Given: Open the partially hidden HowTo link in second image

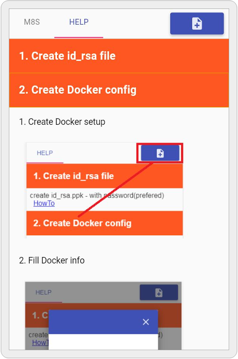Looking at the screenshot, I should click(x=40, y=342).
